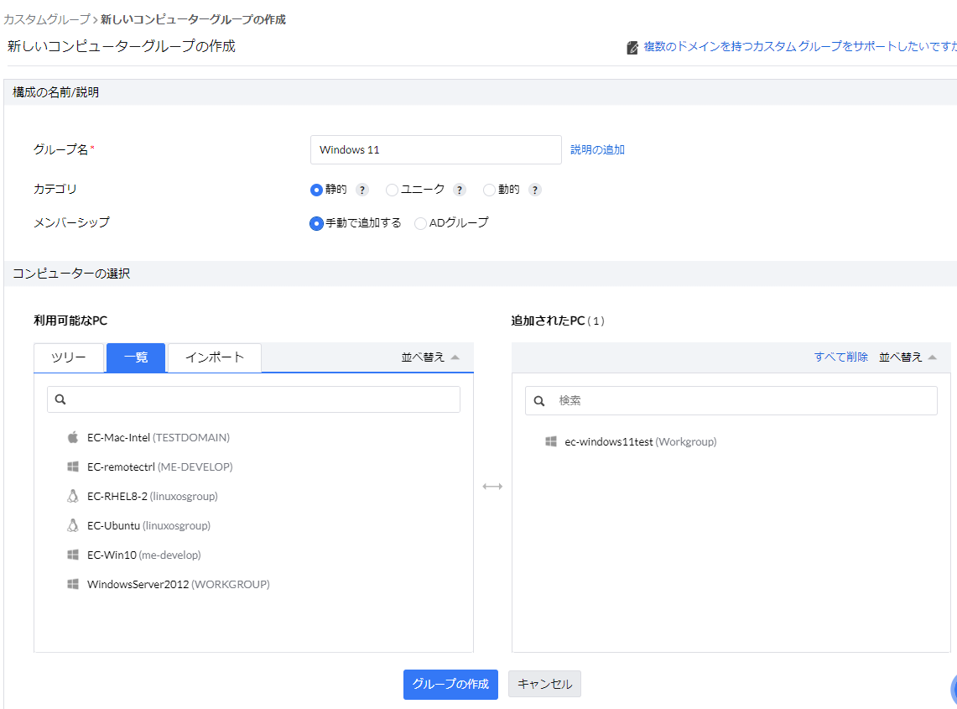Screen dimensions: 957x709
Task: Open 並べ替え sort menu for available PCs
Action: tap(430, 357)
